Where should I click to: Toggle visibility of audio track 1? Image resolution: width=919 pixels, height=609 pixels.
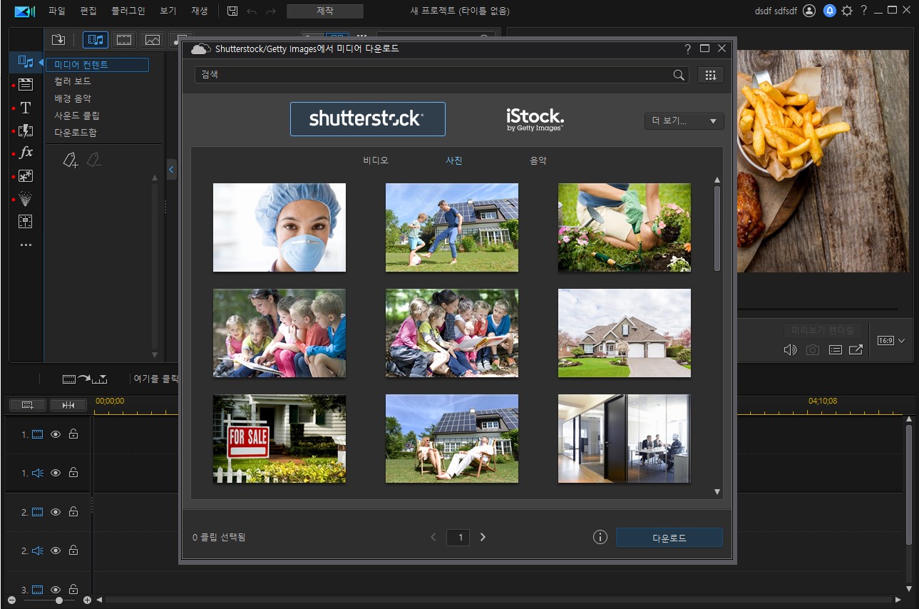coord(56,473)
